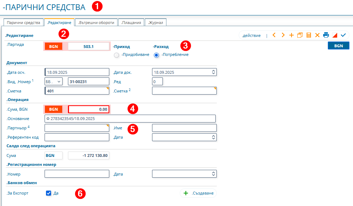
Task: Select the Потребление radio button
Action: (156, 55)
